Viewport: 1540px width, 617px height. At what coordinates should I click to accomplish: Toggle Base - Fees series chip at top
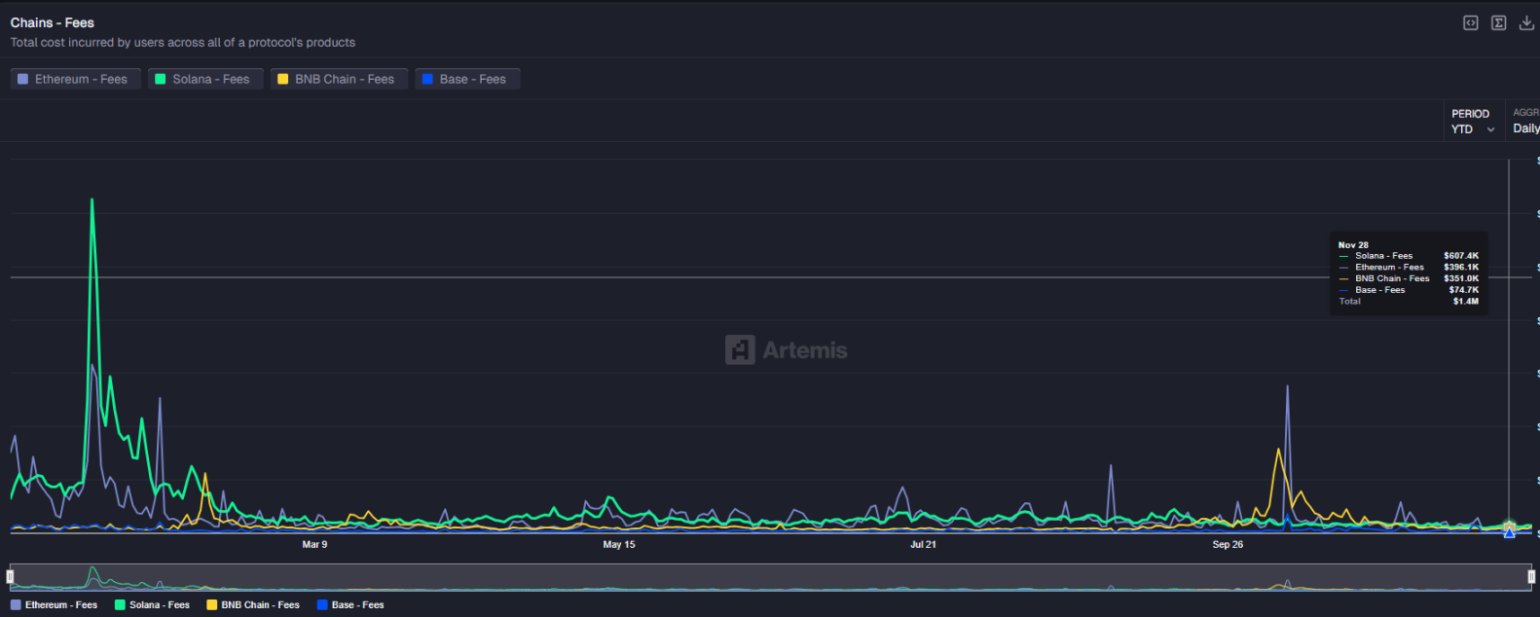pos(467,79)
